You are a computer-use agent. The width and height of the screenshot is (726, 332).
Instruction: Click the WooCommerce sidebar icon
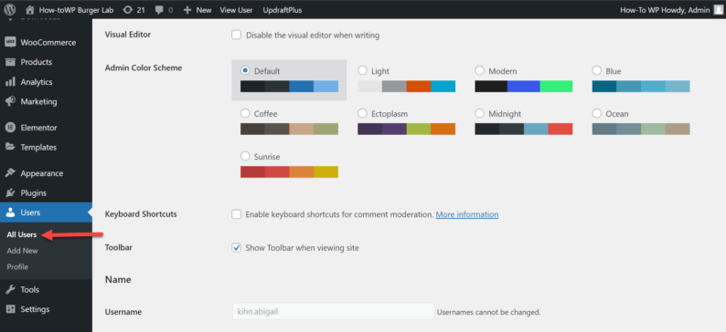[10, 43]
